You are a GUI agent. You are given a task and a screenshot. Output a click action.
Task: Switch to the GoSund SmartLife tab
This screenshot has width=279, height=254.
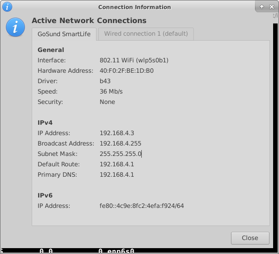click(x=64, y=34)
